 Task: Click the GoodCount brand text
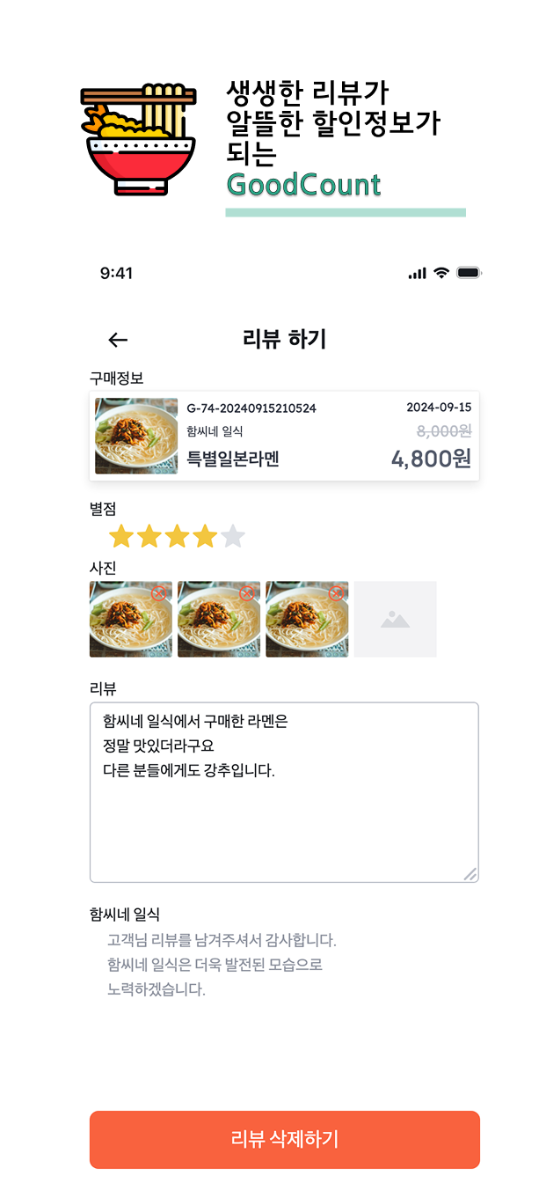click(303, 185)
